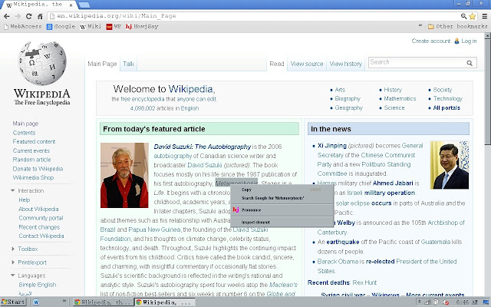Open the HowjSay bookmark
Screen dimensions: 491x307
point(142,27)
